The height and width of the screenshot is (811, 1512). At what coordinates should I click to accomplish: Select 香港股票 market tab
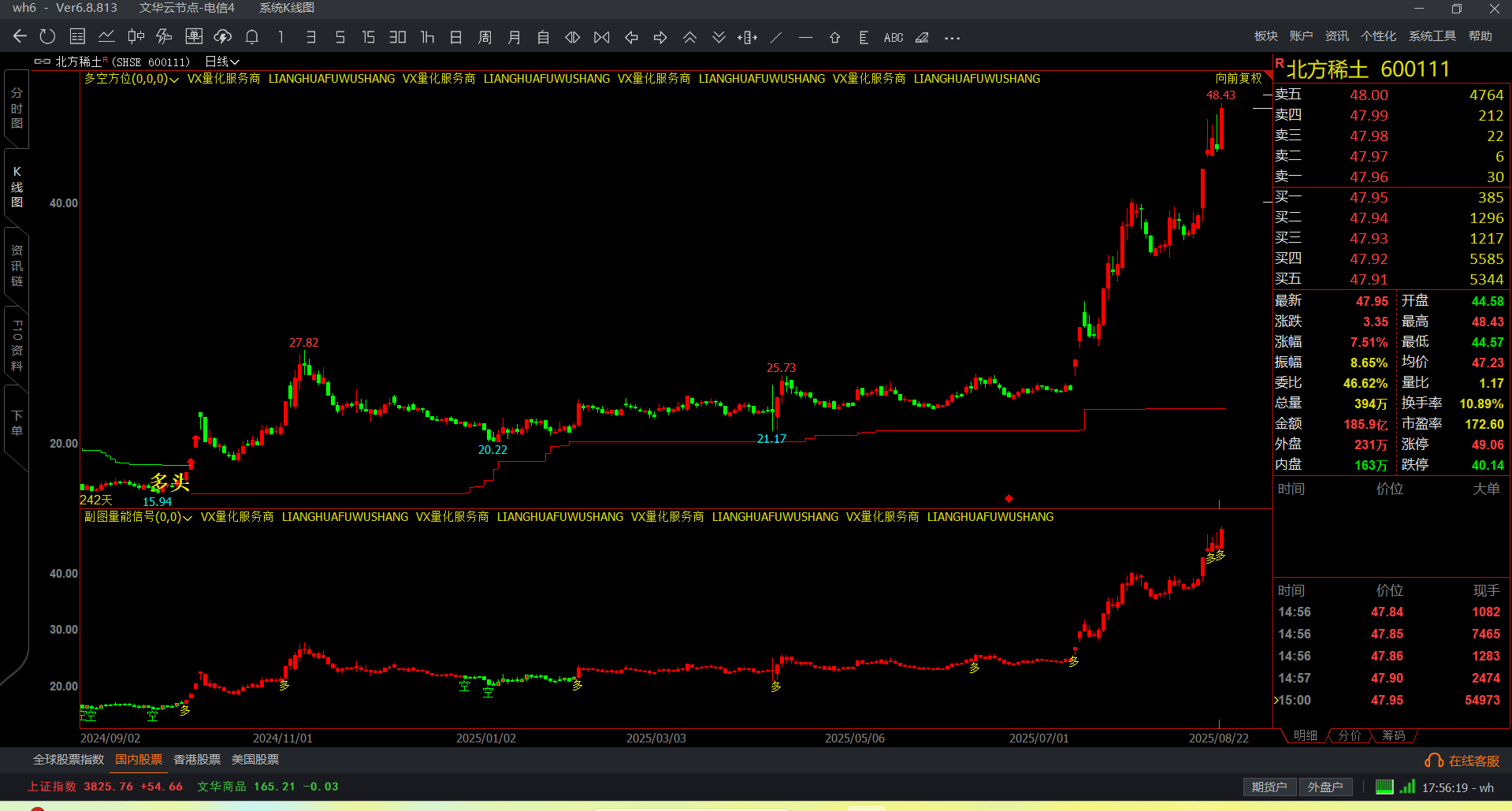click(x=197, y=760)
